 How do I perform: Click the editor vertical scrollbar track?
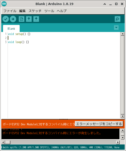[x=122, y=75]
